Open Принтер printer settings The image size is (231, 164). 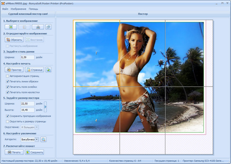14,70
